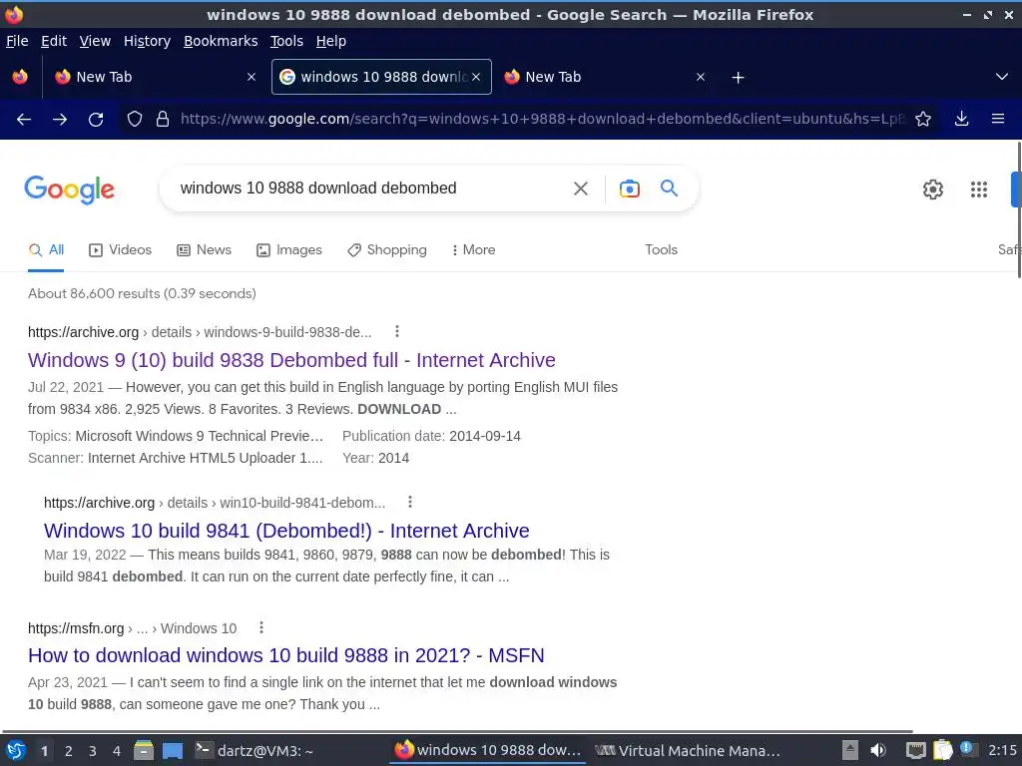Screen dimensions: 1022x766
Task: Open Virtual Machine Manager taskbar entry
Action: (x=688, y=751)
